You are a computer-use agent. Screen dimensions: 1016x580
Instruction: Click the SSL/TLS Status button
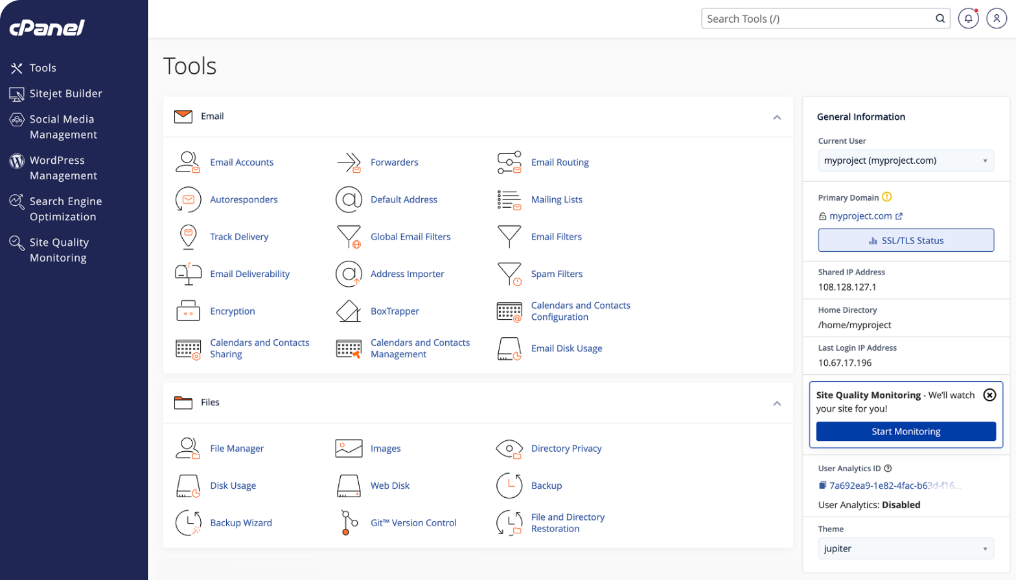(906, 240)
